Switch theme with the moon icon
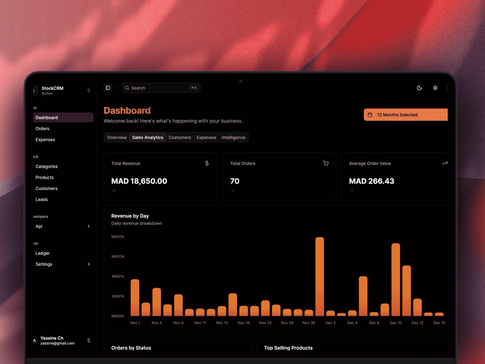 (x=419, y=88)
